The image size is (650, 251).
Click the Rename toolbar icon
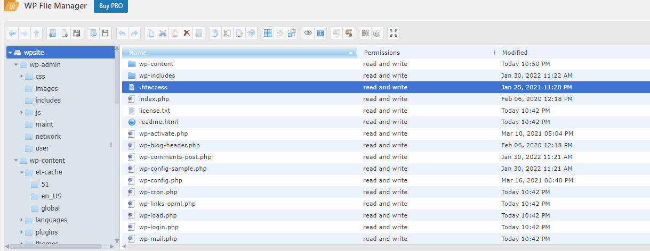click(227, 33)
